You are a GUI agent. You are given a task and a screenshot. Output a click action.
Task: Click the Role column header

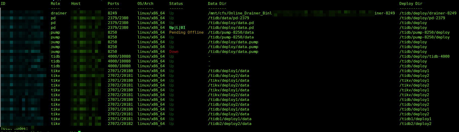point(55,4)
